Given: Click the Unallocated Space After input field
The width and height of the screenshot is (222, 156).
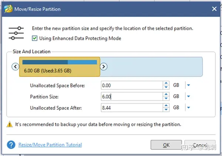Looking at the screenshot, I should tap(132, 108).
